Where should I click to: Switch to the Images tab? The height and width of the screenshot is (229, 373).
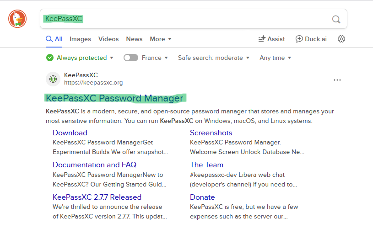click(x=80, y=39)
